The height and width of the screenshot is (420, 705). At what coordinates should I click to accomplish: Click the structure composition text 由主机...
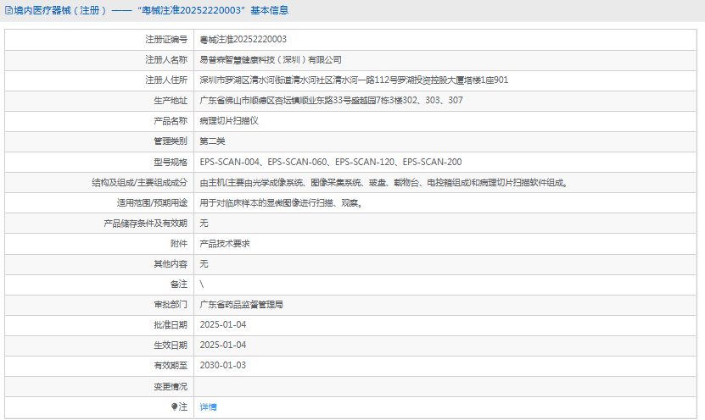384,183
